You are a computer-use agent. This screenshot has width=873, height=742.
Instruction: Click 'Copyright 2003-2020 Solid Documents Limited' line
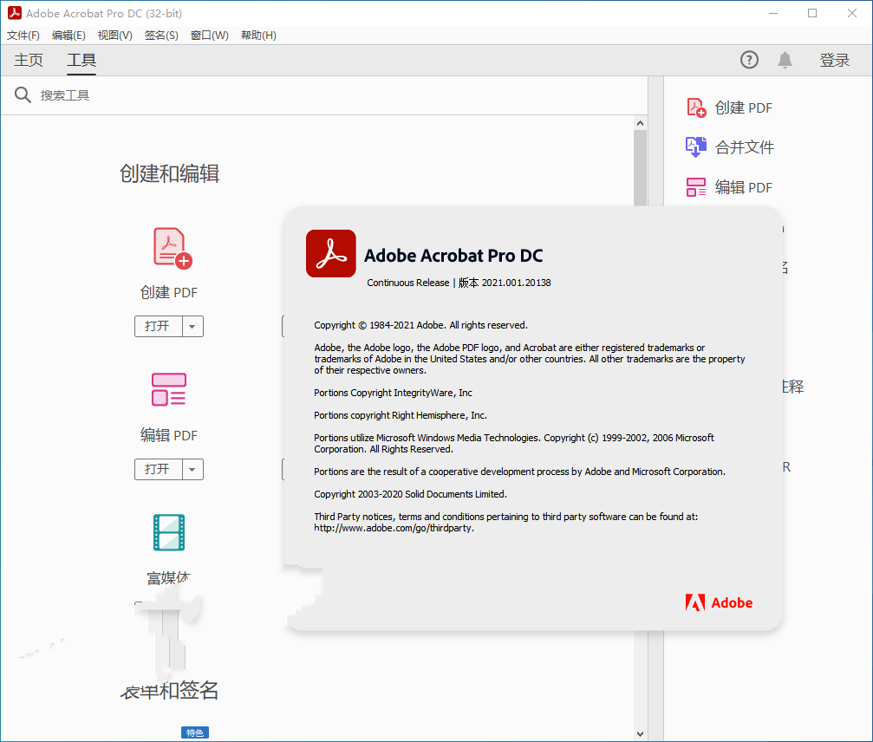click(410, 494)
